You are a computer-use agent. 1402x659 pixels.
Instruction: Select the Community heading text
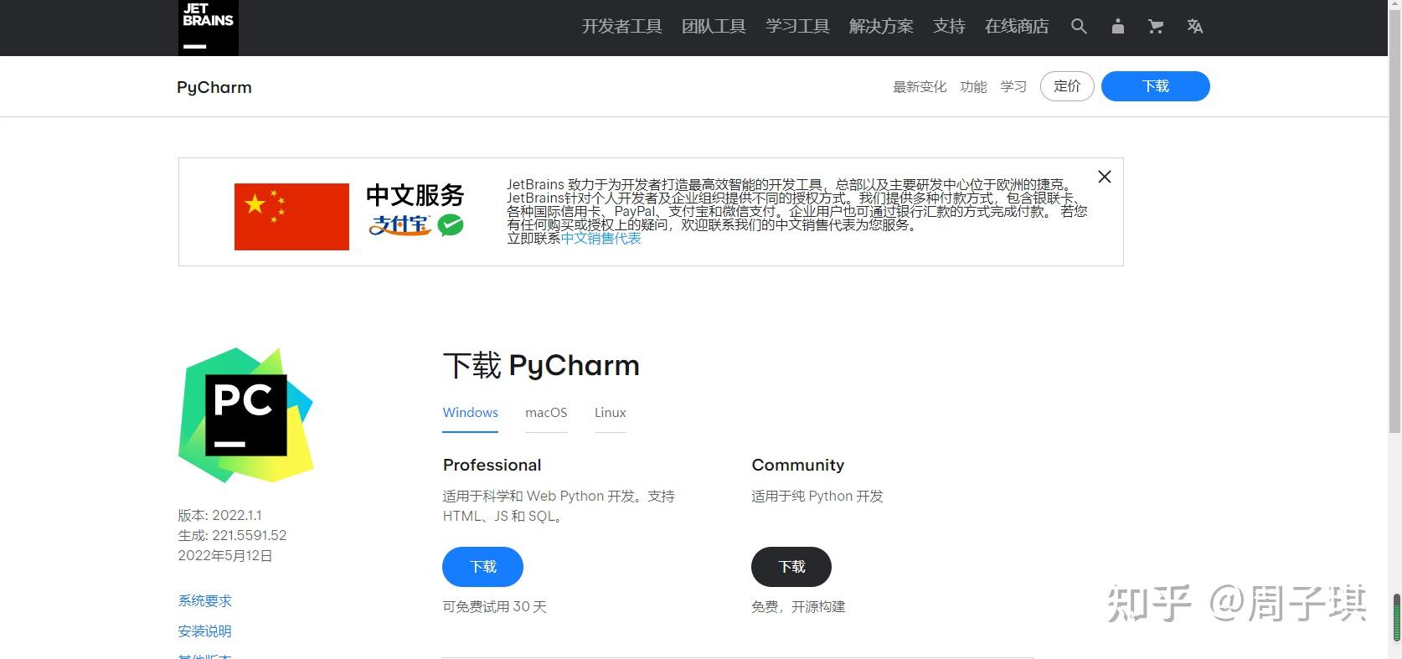point(798,465)
